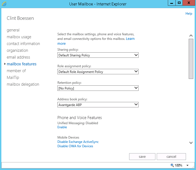Viewport: 196px width, 170px height.
Task: Click the Help link
Action: coord(189,14)
